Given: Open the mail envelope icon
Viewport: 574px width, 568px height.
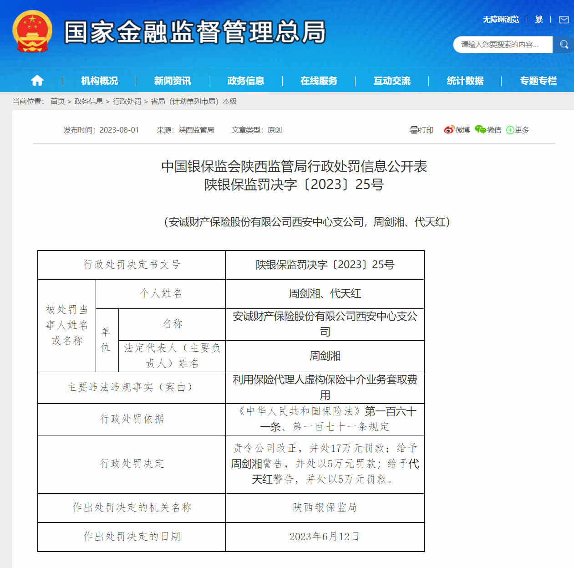Looking at the screenshot, I should (x=564, y=20).
